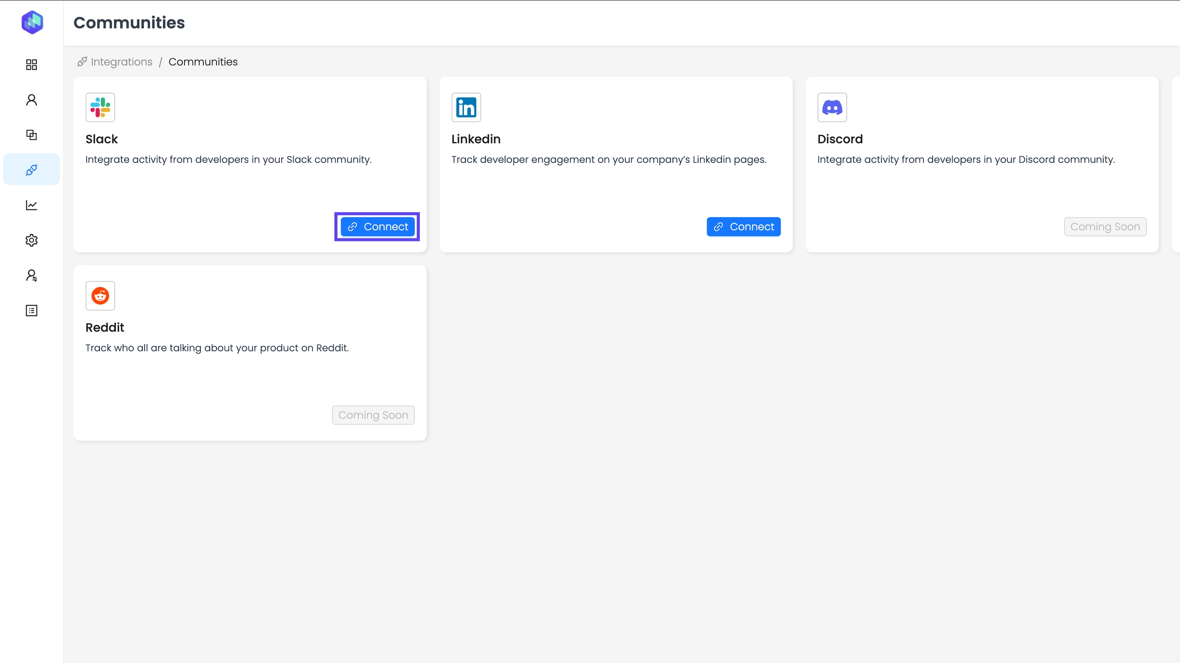1180x663 pixels.
Task: Click the LinkedIn logo icon
Action: tap(466, 108)
